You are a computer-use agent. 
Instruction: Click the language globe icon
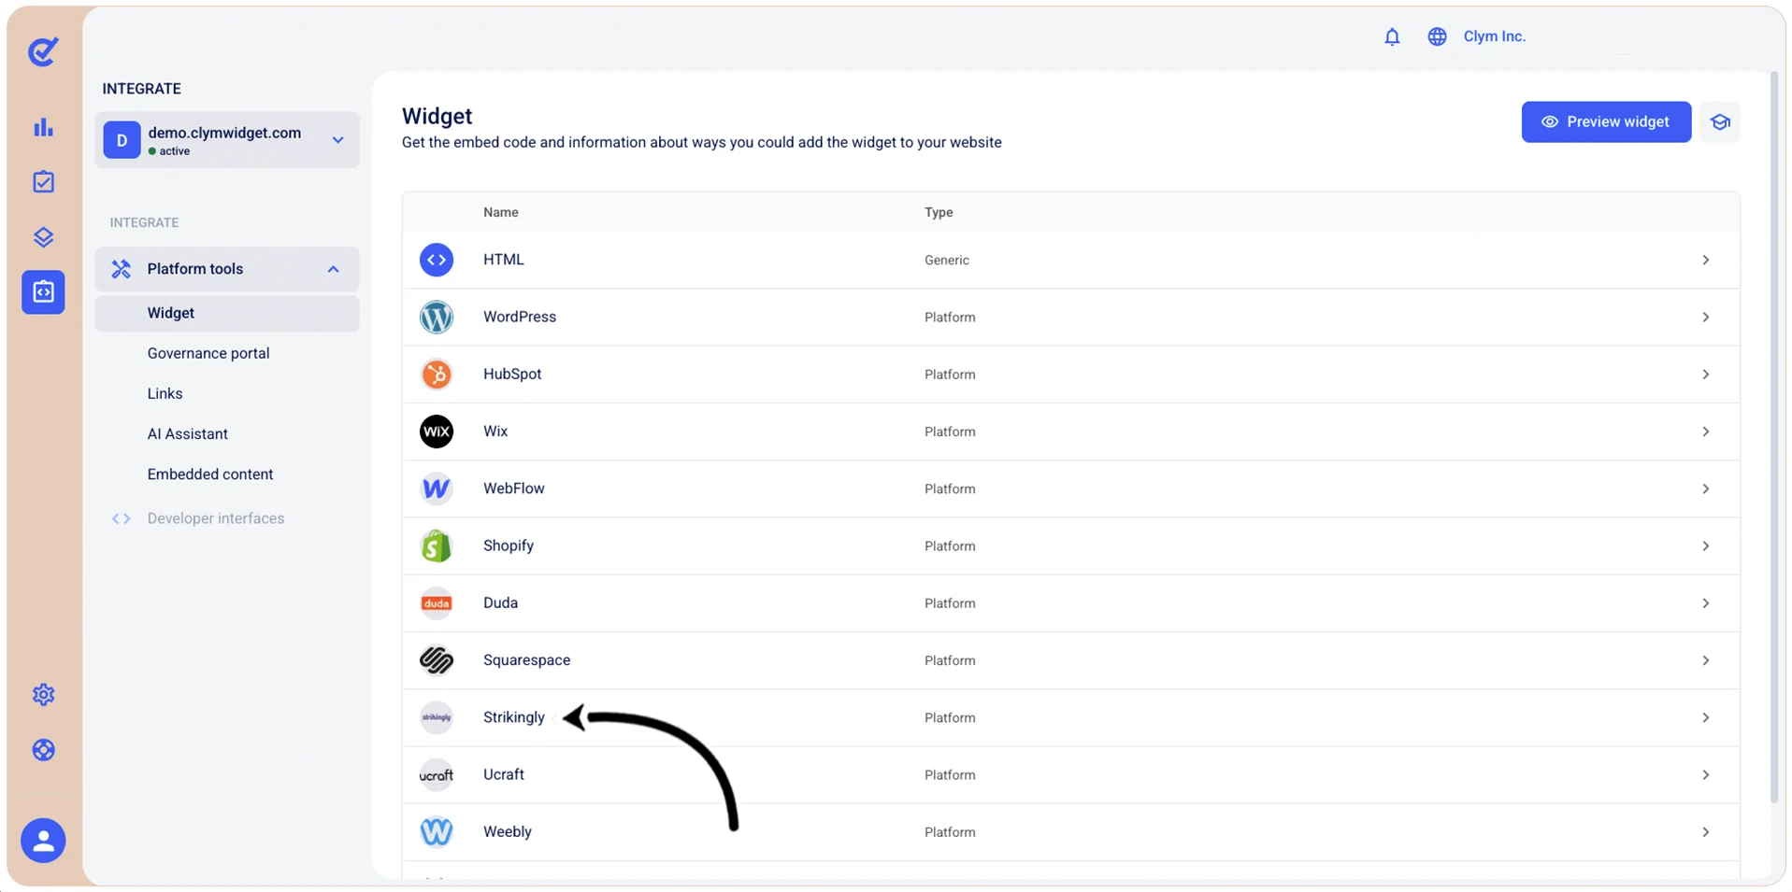tap(1437, 36)
